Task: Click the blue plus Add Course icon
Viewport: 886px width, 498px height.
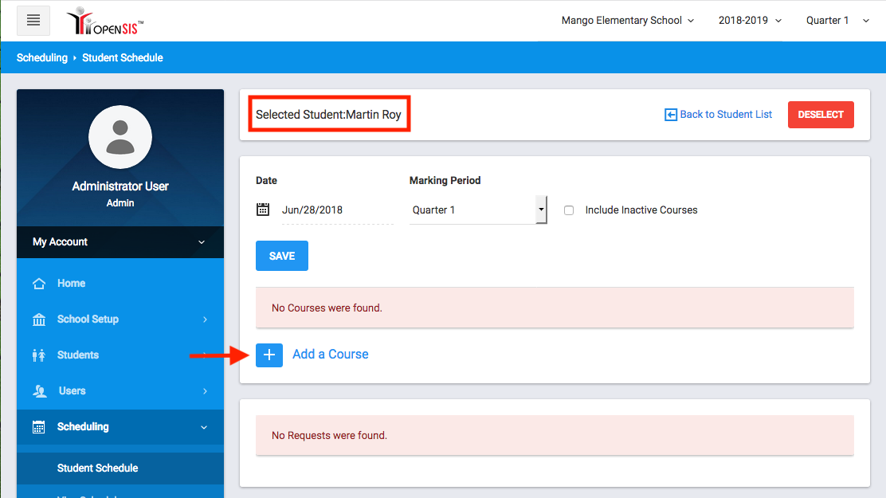Action: [269, 355]
